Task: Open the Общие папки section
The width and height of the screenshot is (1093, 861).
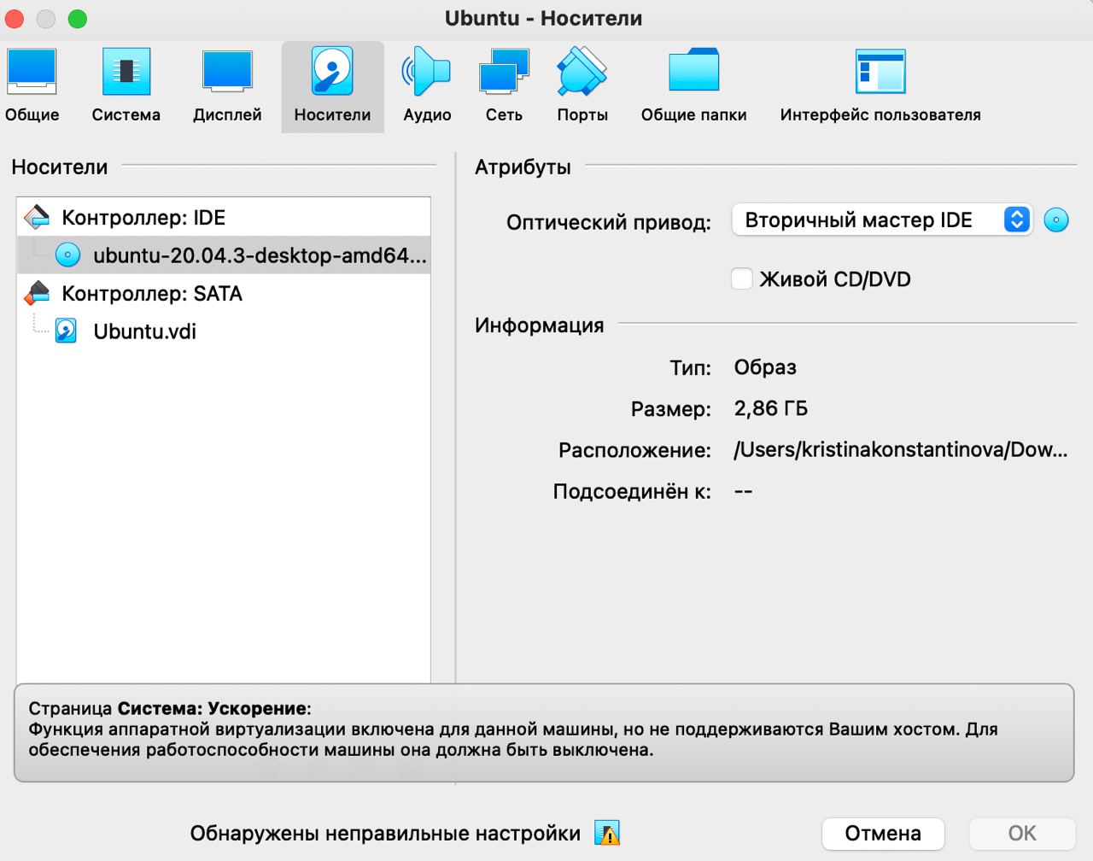Action: click(x=693, y=86)
